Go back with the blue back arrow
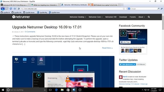The height and width of the screenshot is (92, 164). coord(3,9)
